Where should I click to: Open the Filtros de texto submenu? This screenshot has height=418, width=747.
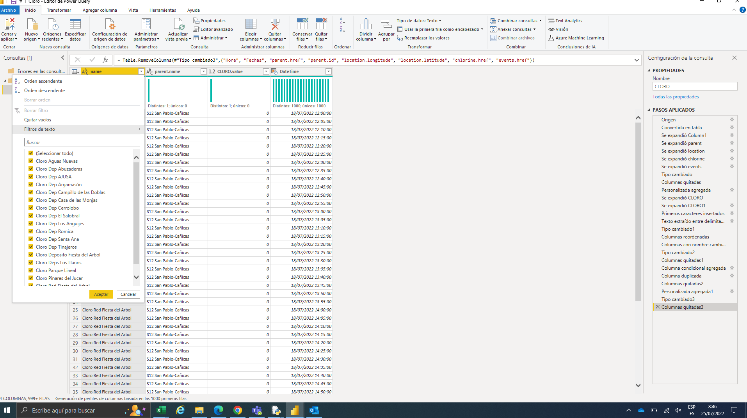pyautogui.click(x=78, y=129)
